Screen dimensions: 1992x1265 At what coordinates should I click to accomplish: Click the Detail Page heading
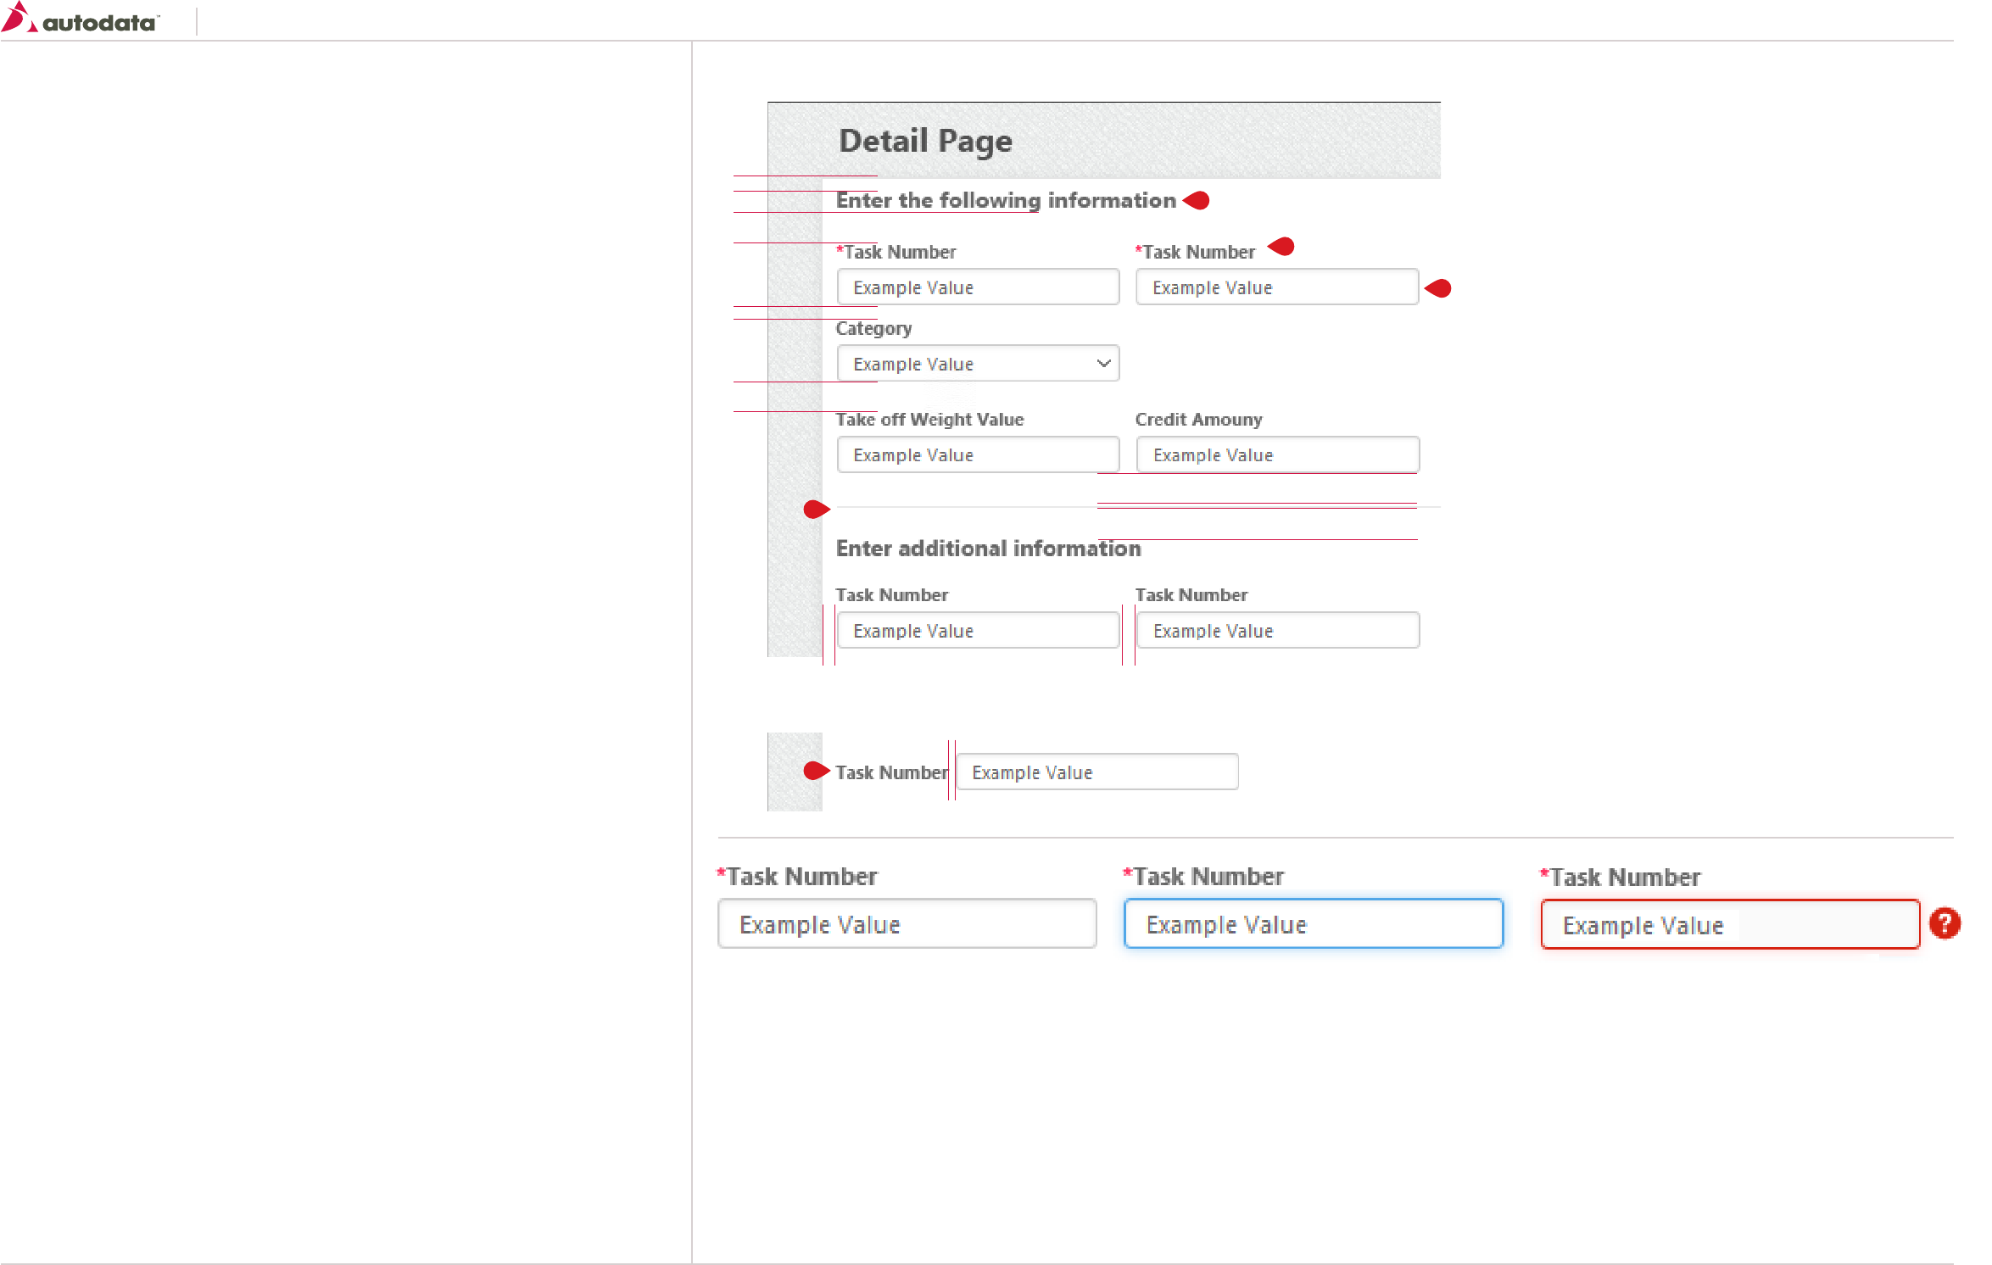coord(925,141)
